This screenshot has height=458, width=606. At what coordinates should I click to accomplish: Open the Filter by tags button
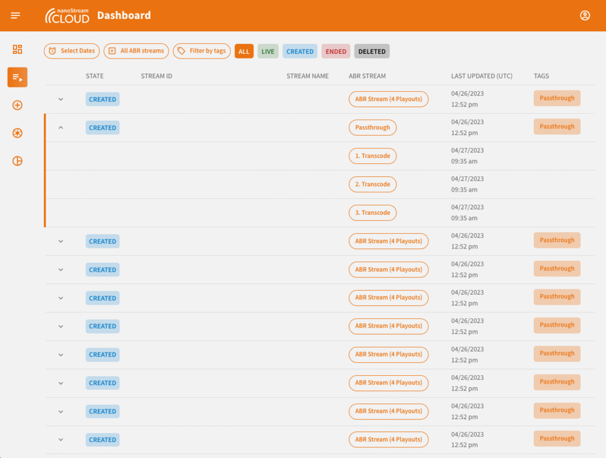(x=202, y=51)
